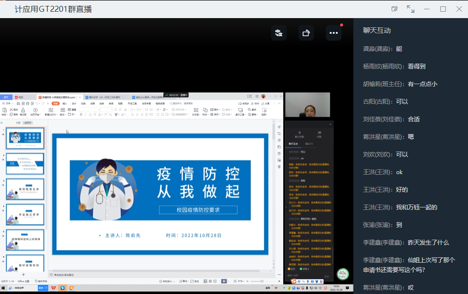This screenshot has width=468, height=294.
Task: Click the WPS print icon in quick toolbar
Action: tap(27, 103)
